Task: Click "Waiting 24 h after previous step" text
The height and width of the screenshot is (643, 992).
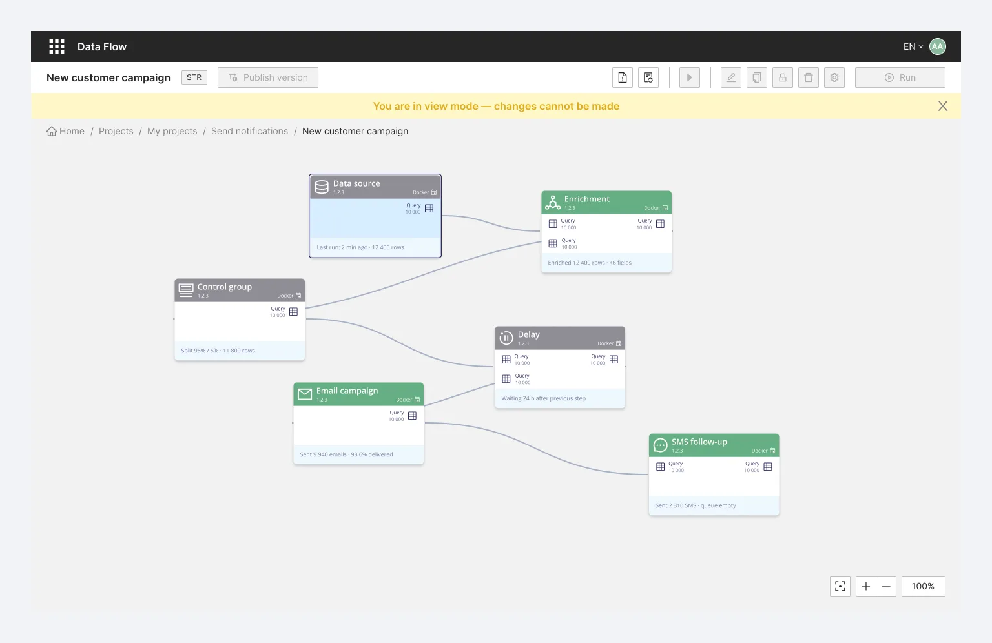Action: click(x=544, y=398)
